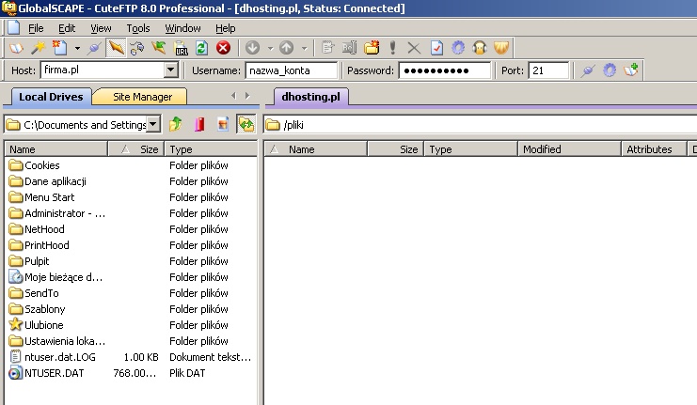
Task: Open the Tools menu
Action: pyautogui.click(x=138, y=28)
